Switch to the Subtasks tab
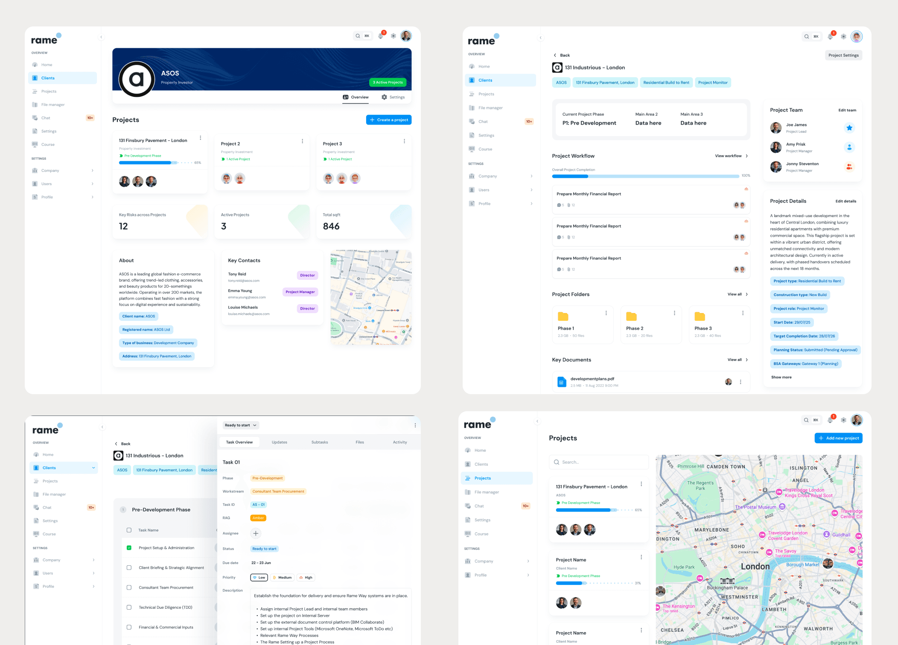Screen dimensions: 898x645 click(x=319, y=442)
